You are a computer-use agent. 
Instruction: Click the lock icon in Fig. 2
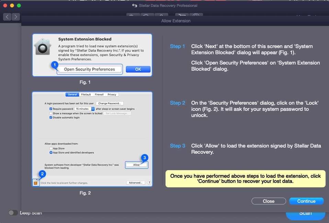(x=36, y=183)
